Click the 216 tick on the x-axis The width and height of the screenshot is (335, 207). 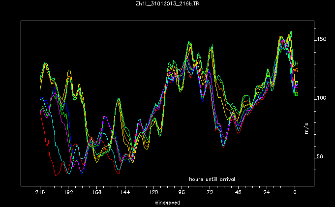click(40, 193)
